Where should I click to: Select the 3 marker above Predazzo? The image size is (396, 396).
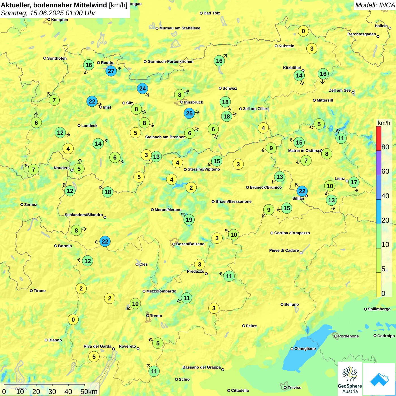(200, 264)
